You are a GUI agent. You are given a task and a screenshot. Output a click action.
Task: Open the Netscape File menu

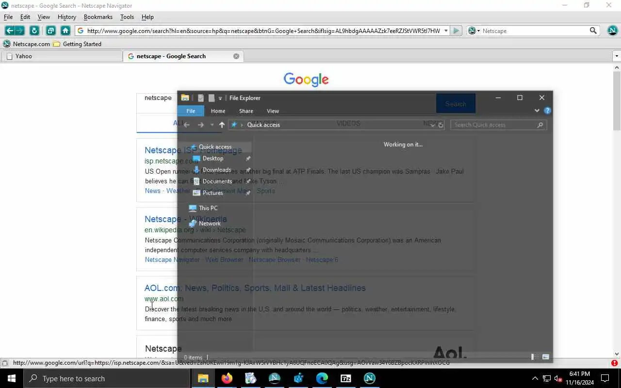(8, 17)
